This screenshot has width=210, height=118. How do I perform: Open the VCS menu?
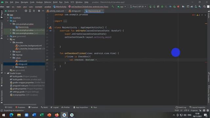pos(72,2)
